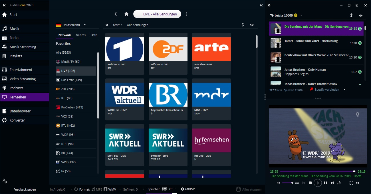Toggle shuffle playback in the player
This screenshot has width=371, height=194.
click(x=297, y=183)
